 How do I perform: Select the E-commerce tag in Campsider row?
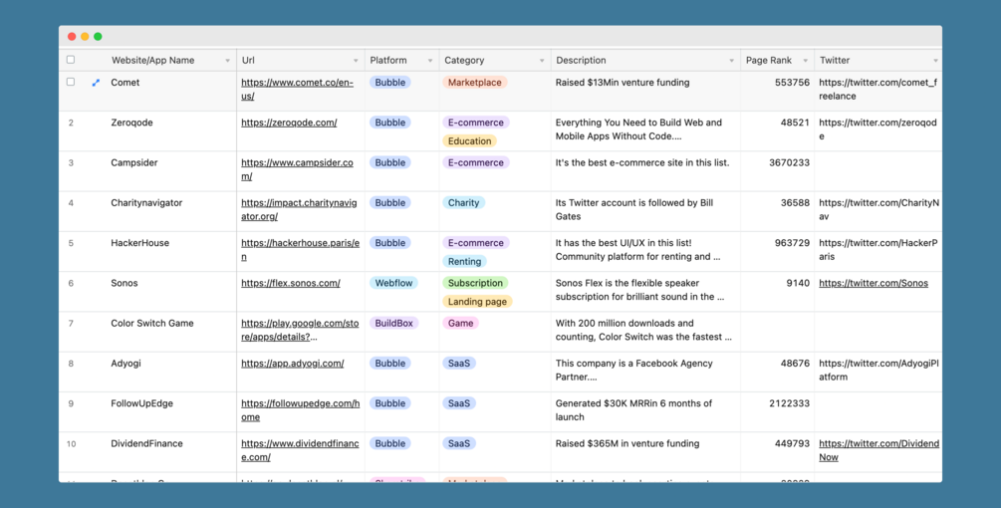pos(476,162)
